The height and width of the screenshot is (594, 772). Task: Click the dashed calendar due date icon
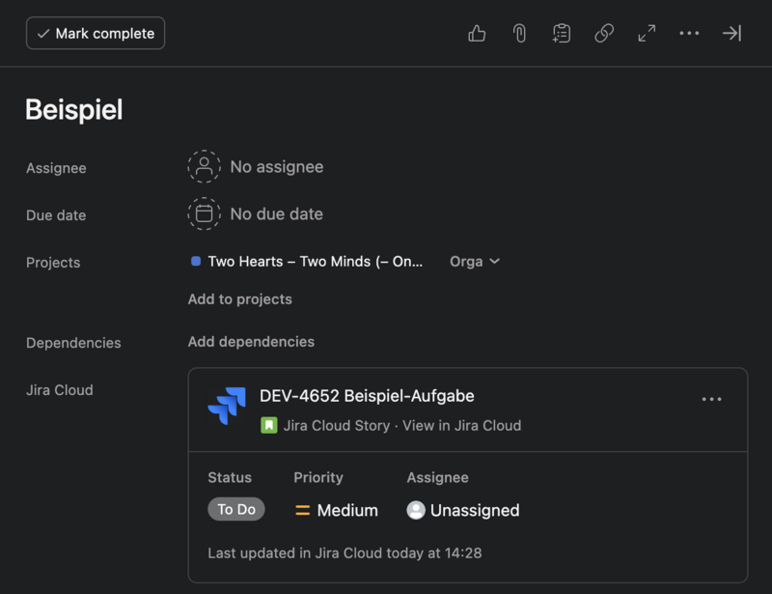pos(204,213)
